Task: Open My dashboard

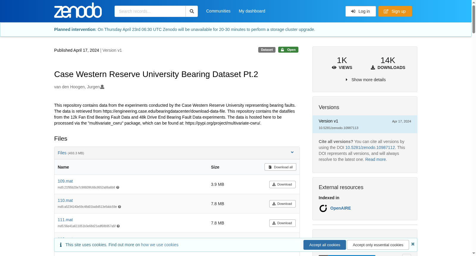Action: (x=252, y=11)
